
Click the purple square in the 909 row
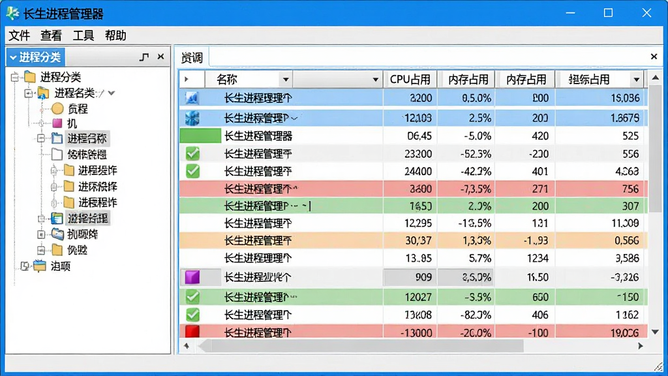192,277
